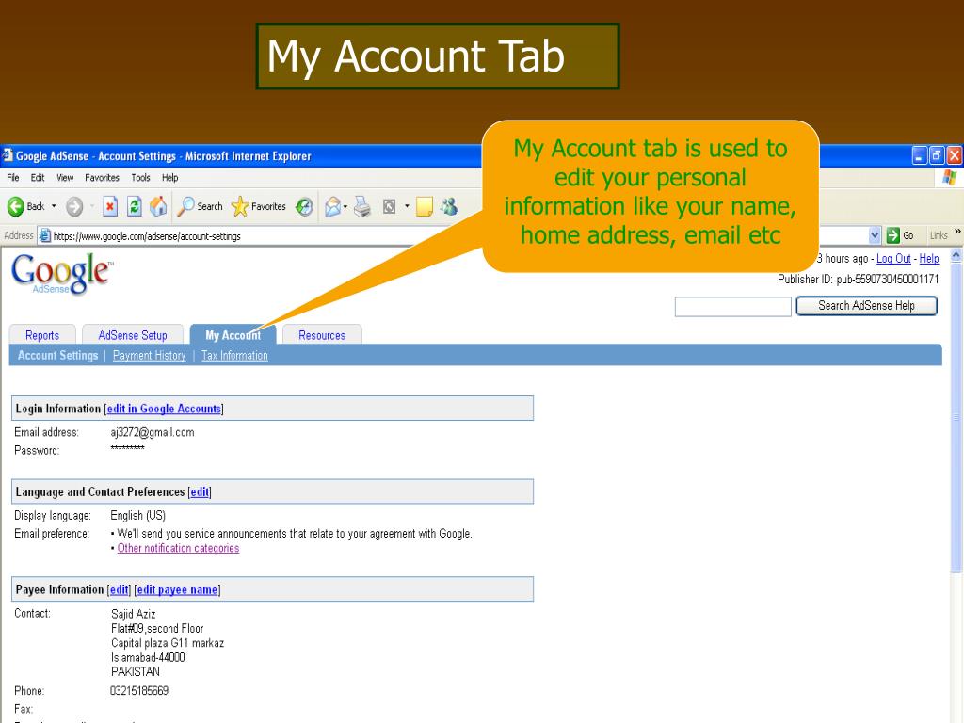Click the edit payee name link

point(177,589)
